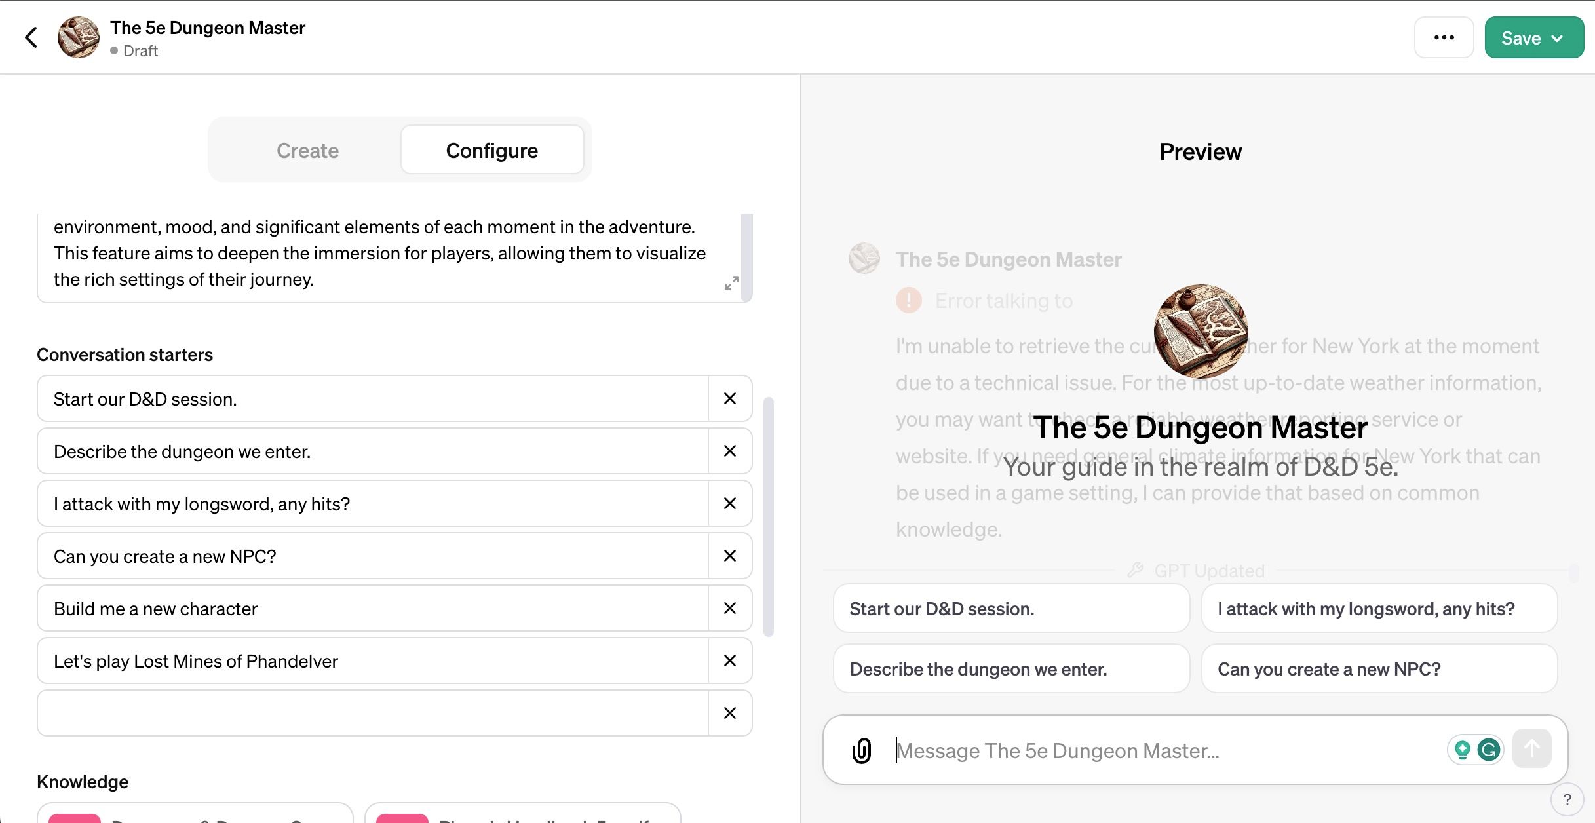Click Save button to publish GPT
The image size is (1595, 823).
tap(1531, 37)
